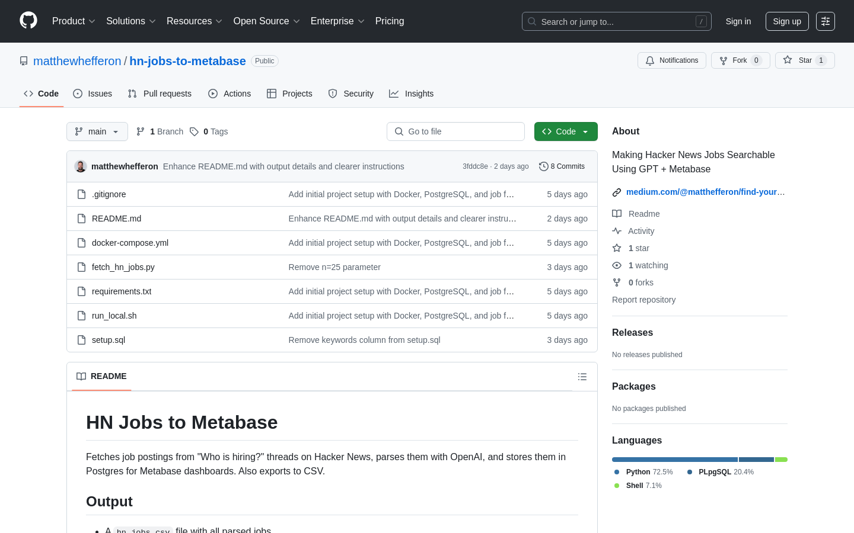View the 8 Commits history
This screenshot has width=854, height=533.
point(562,166)
